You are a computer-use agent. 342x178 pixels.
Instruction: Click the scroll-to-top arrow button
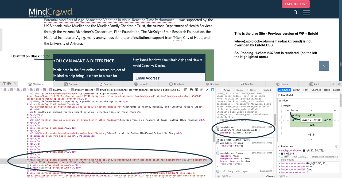324,66
